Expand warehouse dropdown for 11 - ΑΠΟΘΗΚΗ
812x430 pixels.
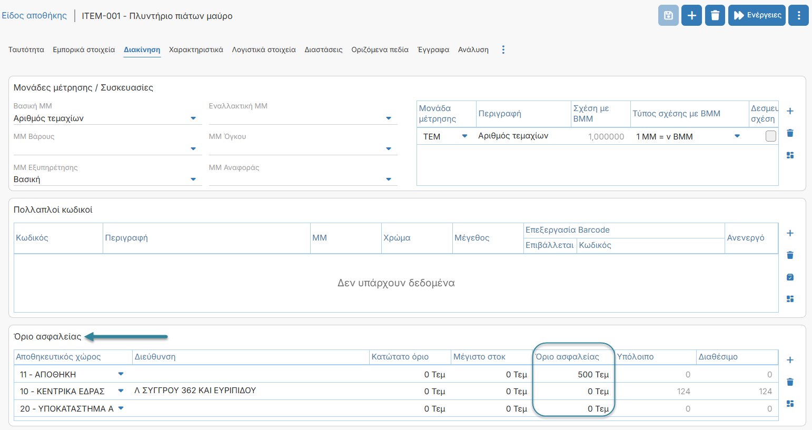pos(121,374)
